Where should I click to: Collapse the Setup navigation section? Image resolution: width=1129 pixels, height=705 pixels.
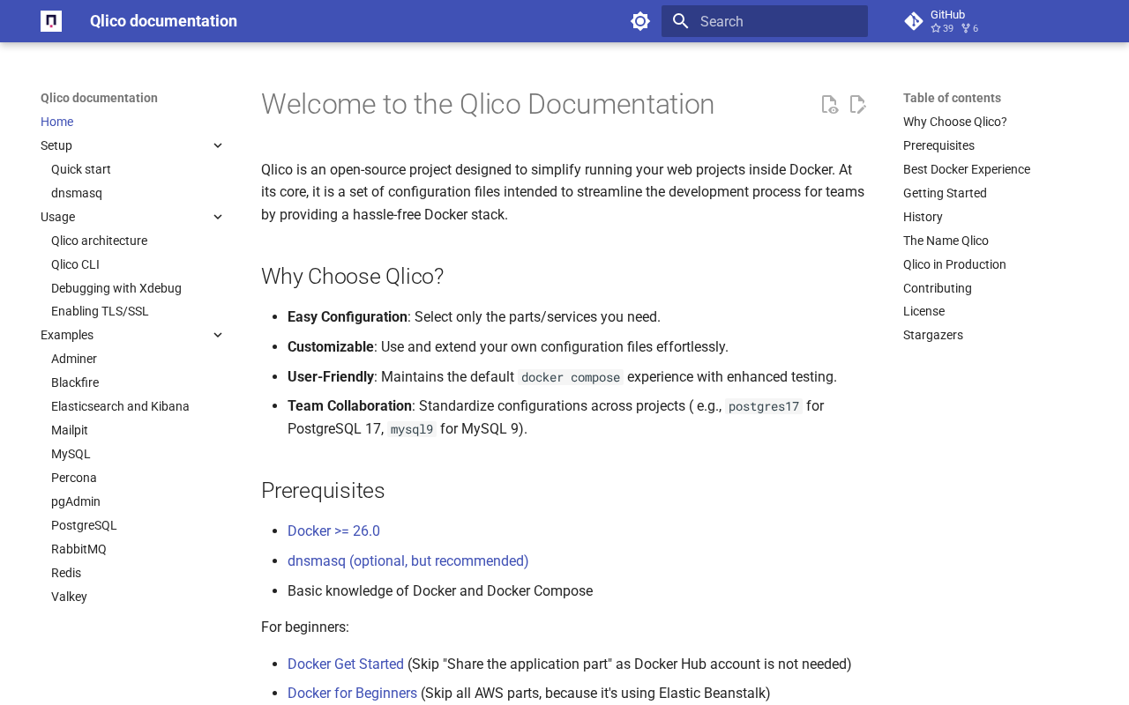pos(218,145)
